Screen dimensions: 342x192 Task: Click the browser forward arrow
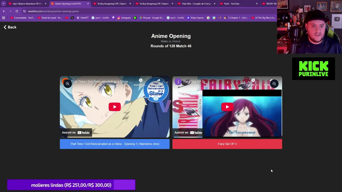(10, 11)
